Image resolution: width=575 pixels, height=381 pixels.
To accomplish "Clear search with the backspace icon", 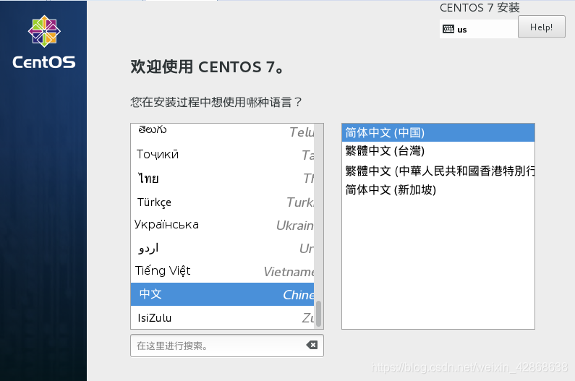I will pyautogui.click(x=312, y=345).
